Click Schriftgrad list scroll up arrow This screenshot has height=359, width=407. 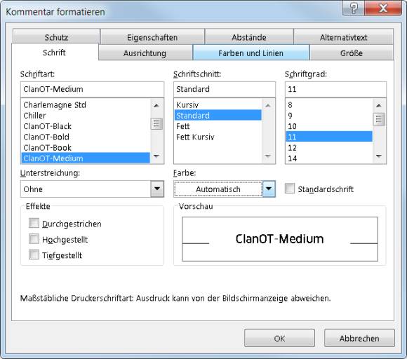pyautogui.click(x=379, y=105)
